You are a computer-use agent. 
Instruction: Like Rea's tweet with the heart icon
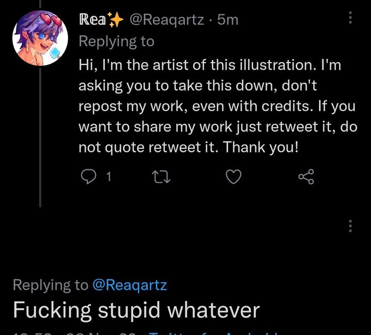click(x=234, y=176)
